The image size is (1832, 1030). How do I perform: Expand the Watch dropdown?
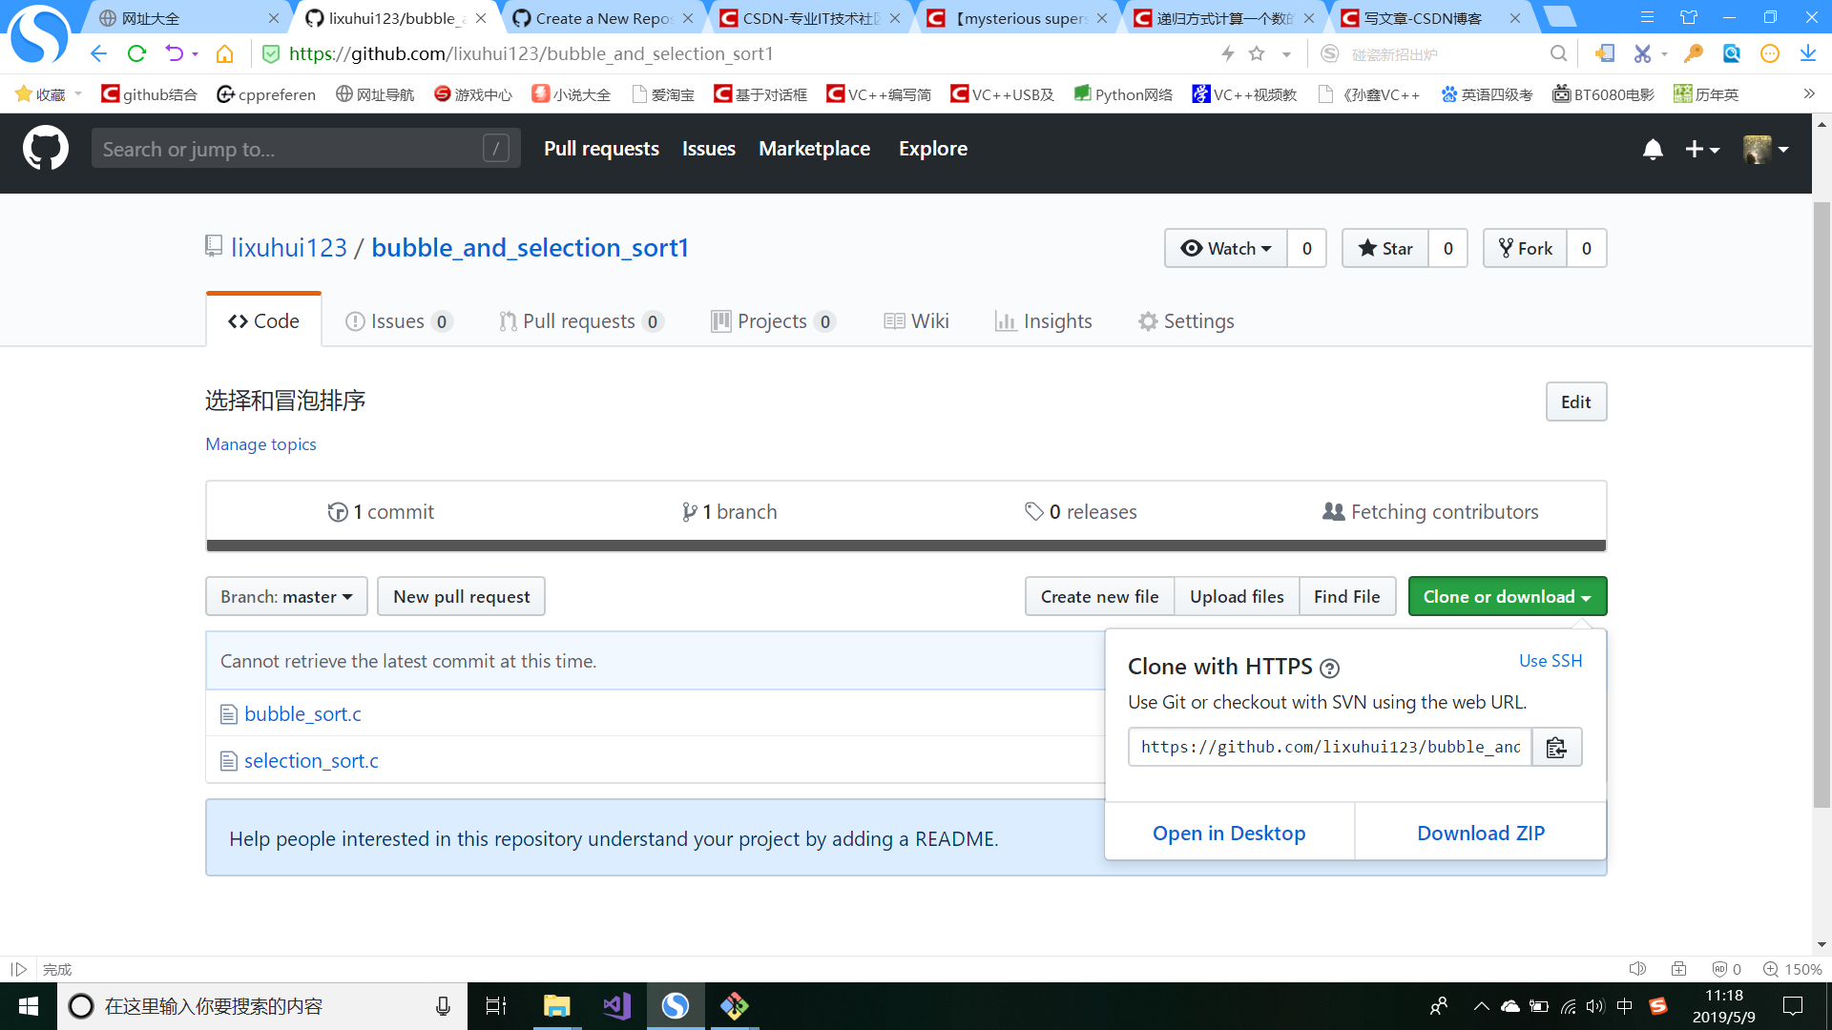click(x=1225, y=248)
